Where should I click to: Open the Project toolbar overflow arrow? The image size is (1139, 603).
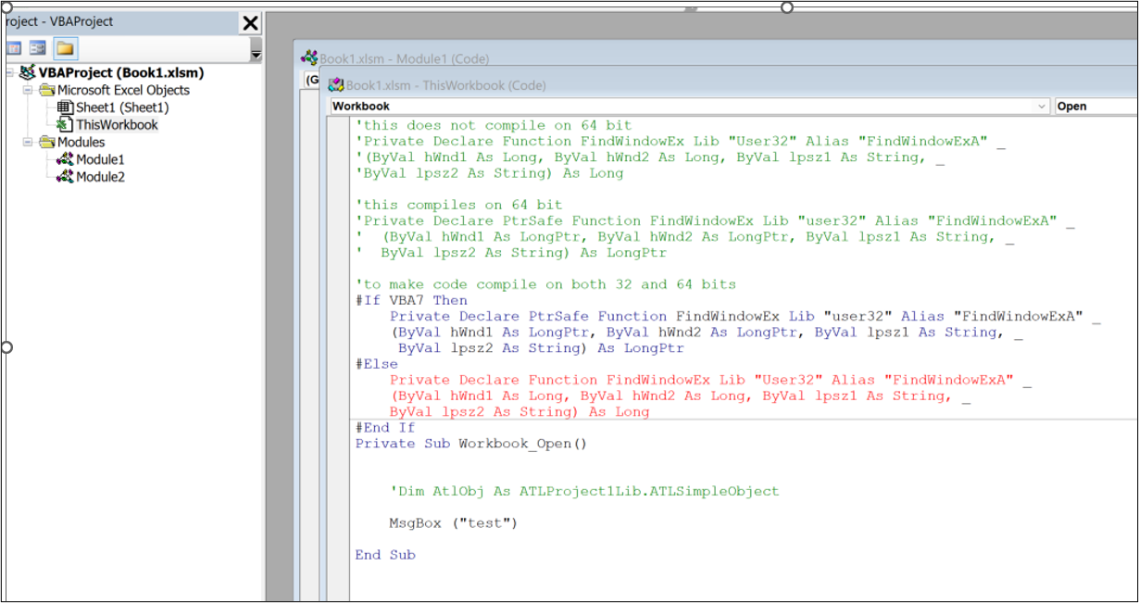pos(256,56)
